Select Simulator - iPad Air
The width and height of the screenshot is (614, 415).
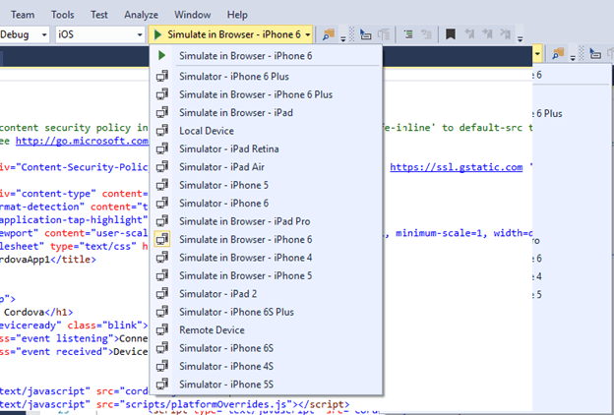(266, 167)
